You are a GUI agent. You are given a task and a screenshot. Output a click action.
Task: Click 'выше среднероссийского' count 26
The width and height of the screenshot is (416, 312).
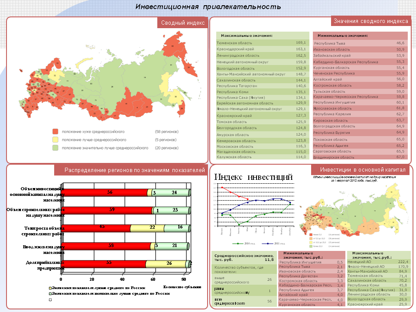pyautogui.click(x=244, y=279)
